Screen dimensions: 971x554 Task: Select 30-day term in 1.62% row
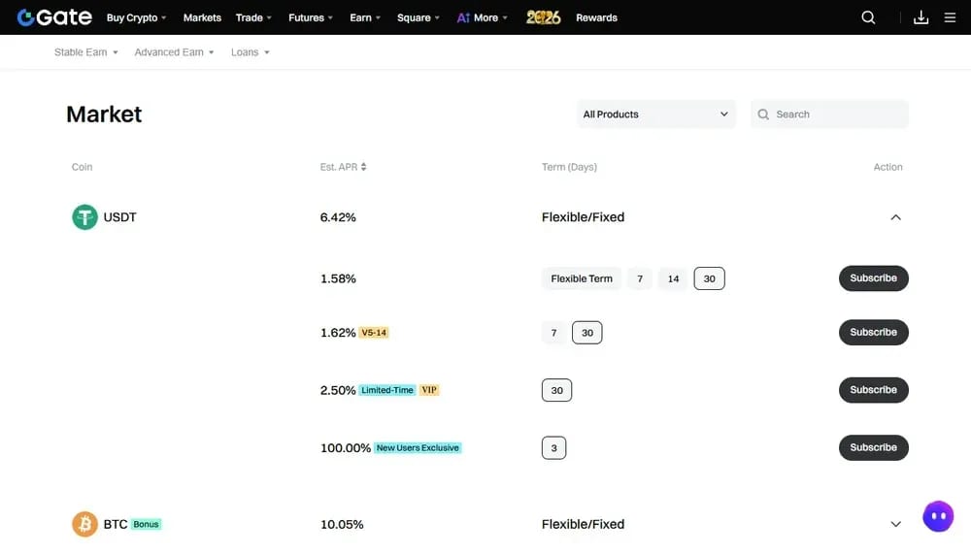587,333
